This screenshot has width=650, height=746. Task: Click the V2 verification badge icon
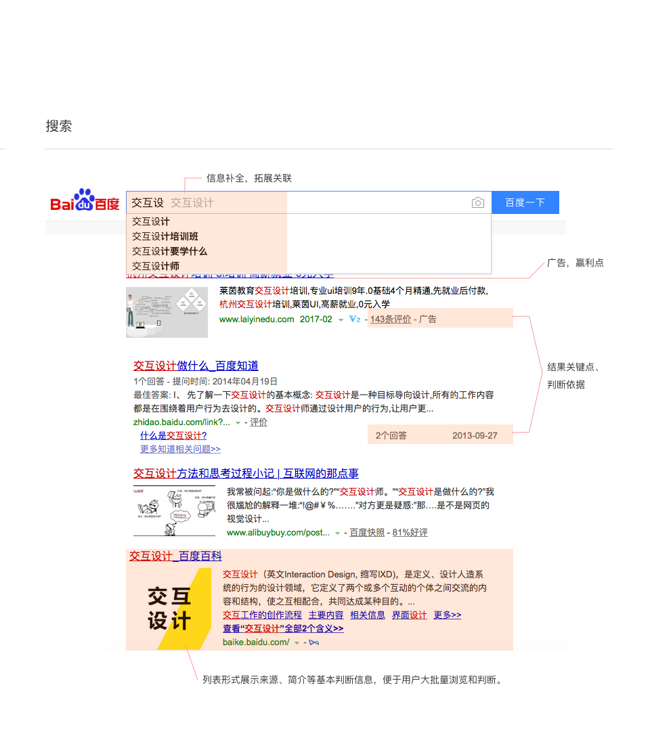coord(355,320)
